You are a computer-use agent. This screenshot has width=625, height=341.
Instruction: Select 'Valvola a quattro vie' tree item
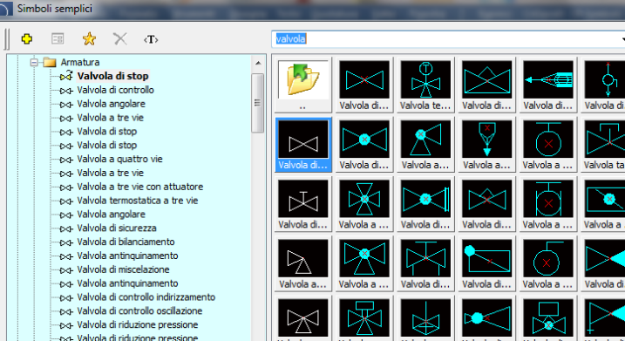pos(119,159)
